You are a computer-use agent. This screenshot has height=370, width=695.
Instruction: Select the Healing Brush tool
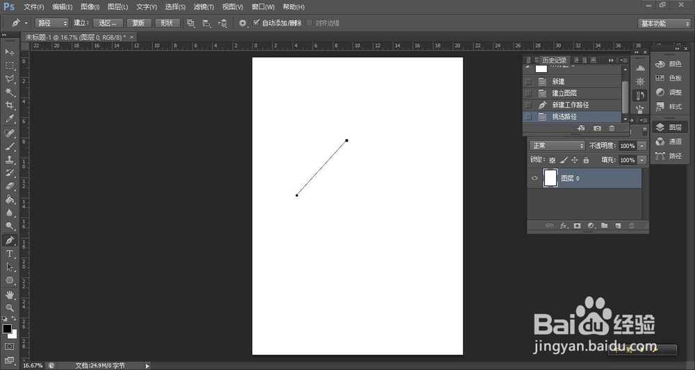click(x=9, y=133)
